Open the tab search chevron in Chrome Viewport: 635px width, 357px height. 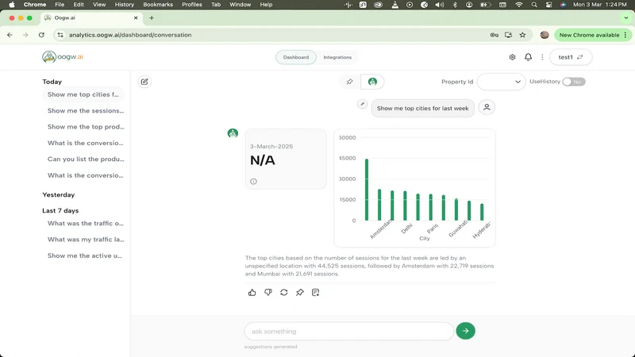626,17
